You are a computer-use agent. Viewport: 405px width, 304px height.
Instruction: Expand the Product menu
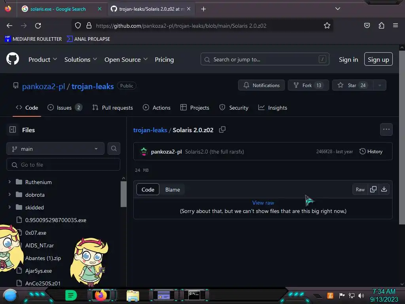click(x=43, y=59)
